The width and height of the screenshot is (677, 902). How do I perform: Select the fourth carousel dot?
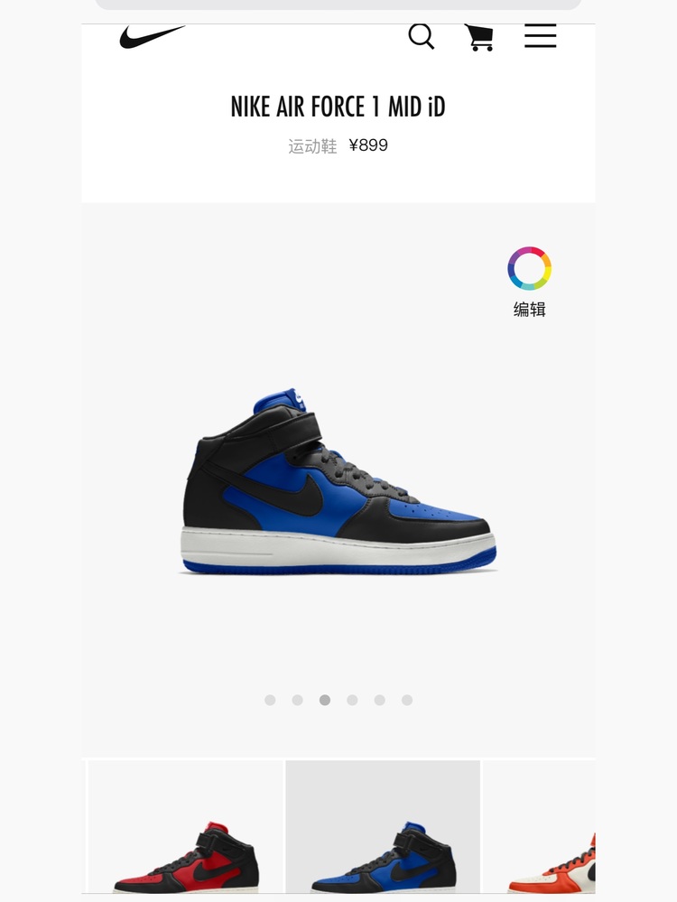click(x=352, y=700)
